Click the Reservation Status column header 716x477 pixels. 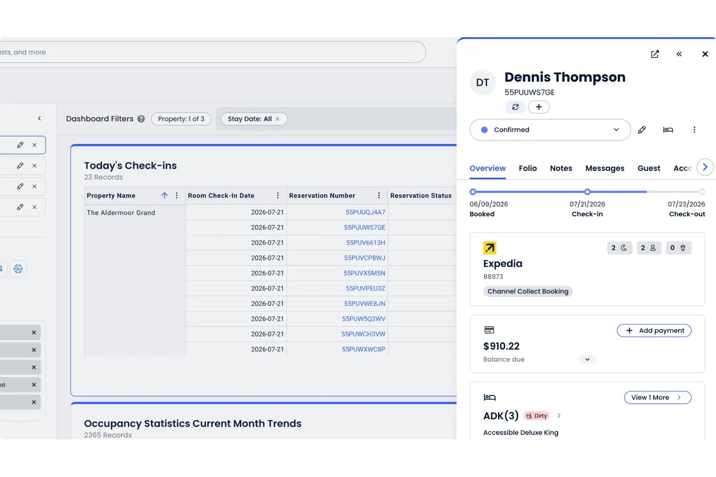pyautogui.click(x=421, y=196)
